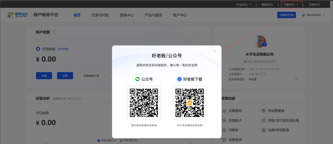
Task: Open 文档中心 in the top bar
Action: (314, 5)
